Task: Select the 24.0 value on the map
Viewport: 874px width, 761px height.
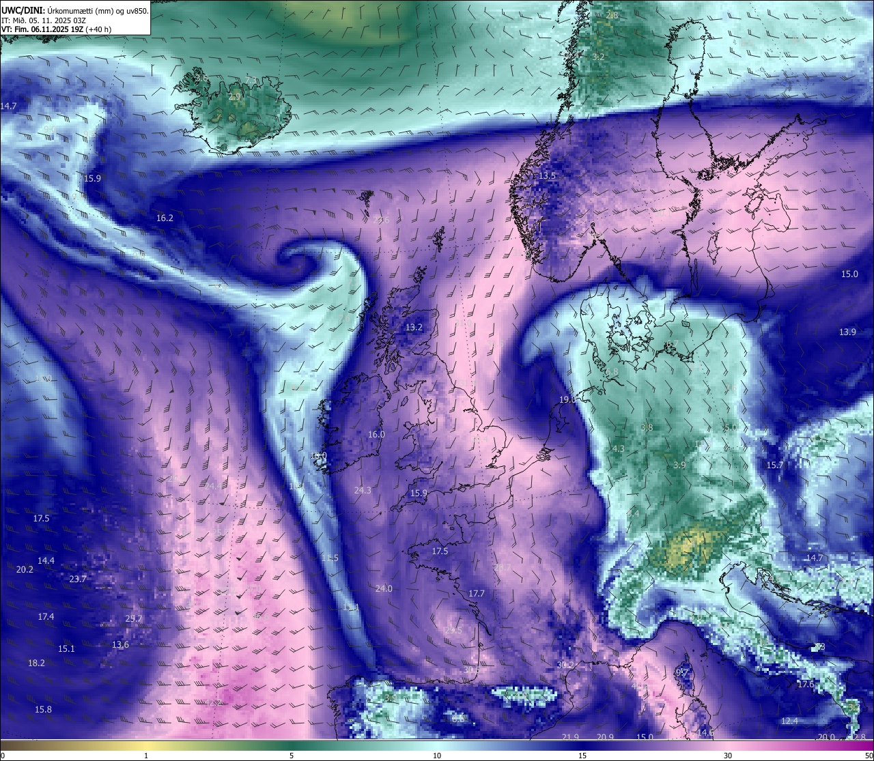Action: (384, 588)
